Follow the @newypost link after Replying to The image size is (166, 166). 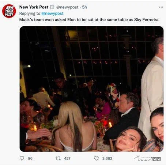(x=52, y=14)
